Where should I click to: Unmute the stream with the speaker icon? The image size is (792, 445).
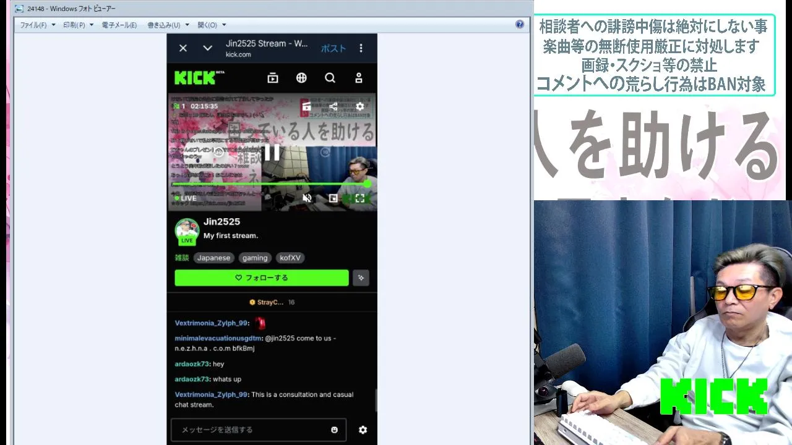[x=307, y=198]
